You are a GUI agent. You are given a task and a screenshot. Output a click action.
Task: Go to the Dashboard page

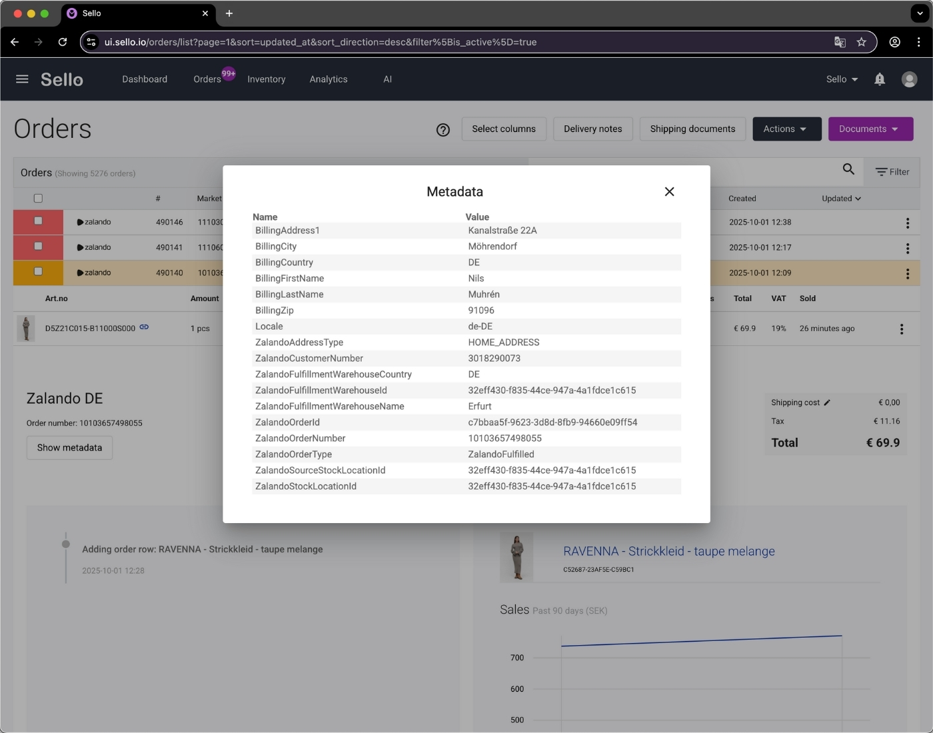(x=145, y=79)
